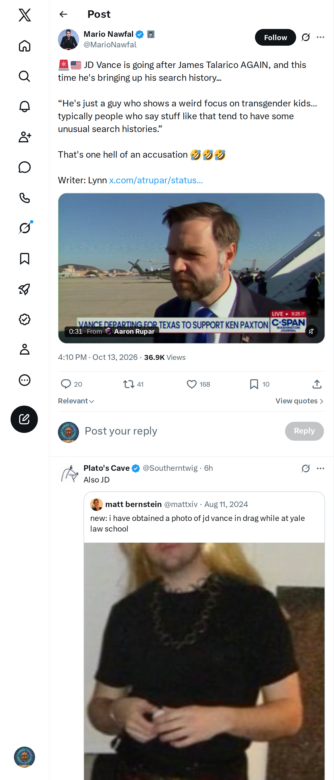Open more options on Mario Nawfal's post
Viewport: 334px width, 780px height.
[x=320, y=37]
